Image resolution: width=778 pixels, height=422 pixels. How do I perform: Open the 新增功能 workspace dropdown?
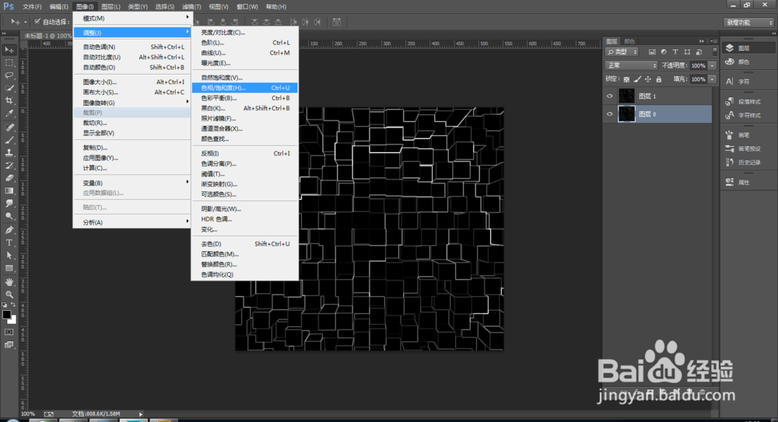(748, 23)
